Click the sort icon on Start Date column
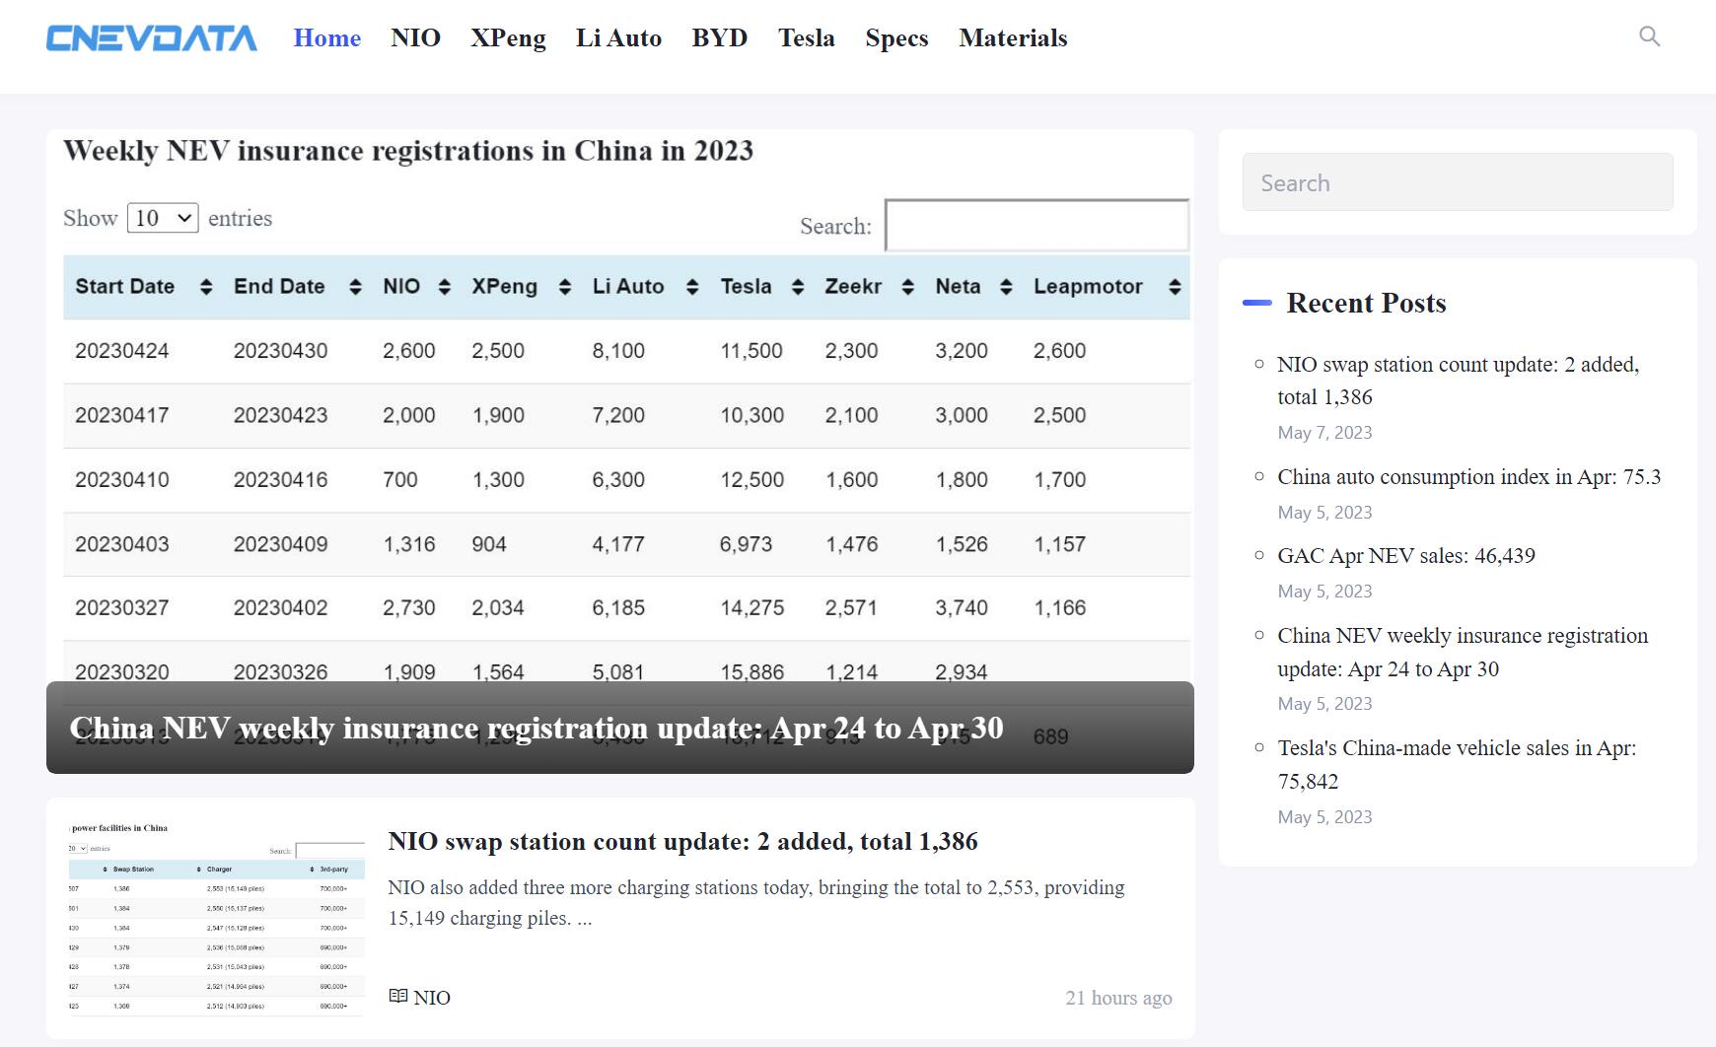The height and width of the screenshot is (1047, 1716). (205, 287)
